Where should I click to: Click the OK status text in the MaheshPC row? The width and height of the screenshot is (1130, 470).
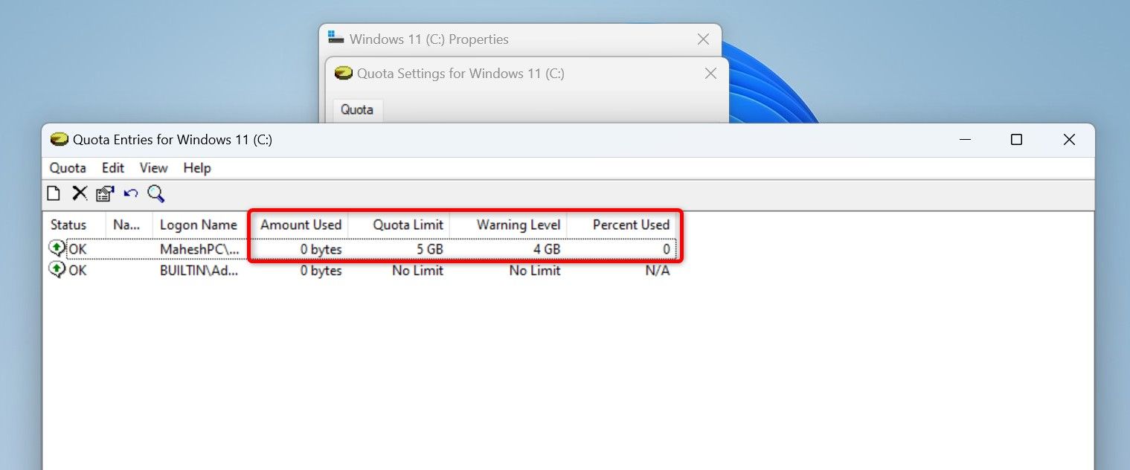click(77, 249)
